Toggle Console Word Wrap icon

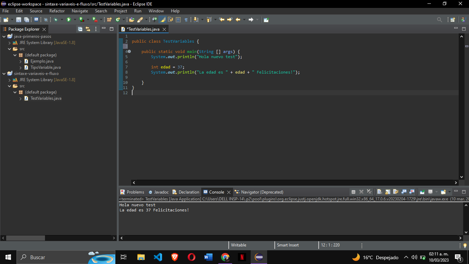[x=396, y=192]
